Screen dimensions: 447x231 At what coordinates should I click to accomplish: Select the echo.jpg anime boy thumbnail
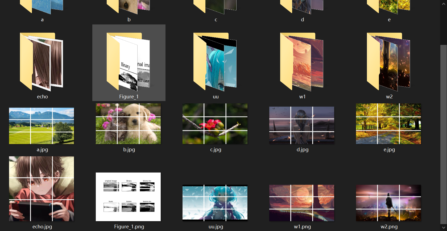pyautogui.click(x=42, y=189)
